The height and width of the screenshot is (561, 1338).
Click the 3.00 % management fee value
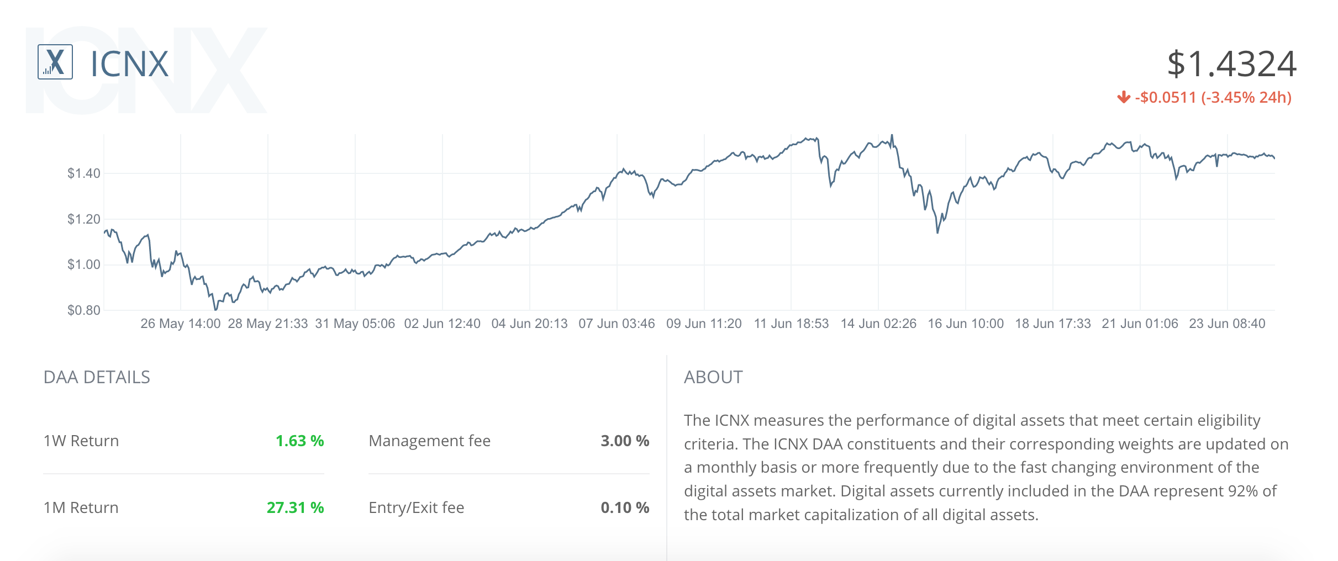[x=625, y=441]
